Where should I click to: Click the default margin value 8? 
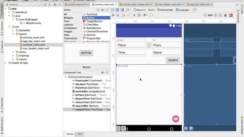[x=134, y=15]
